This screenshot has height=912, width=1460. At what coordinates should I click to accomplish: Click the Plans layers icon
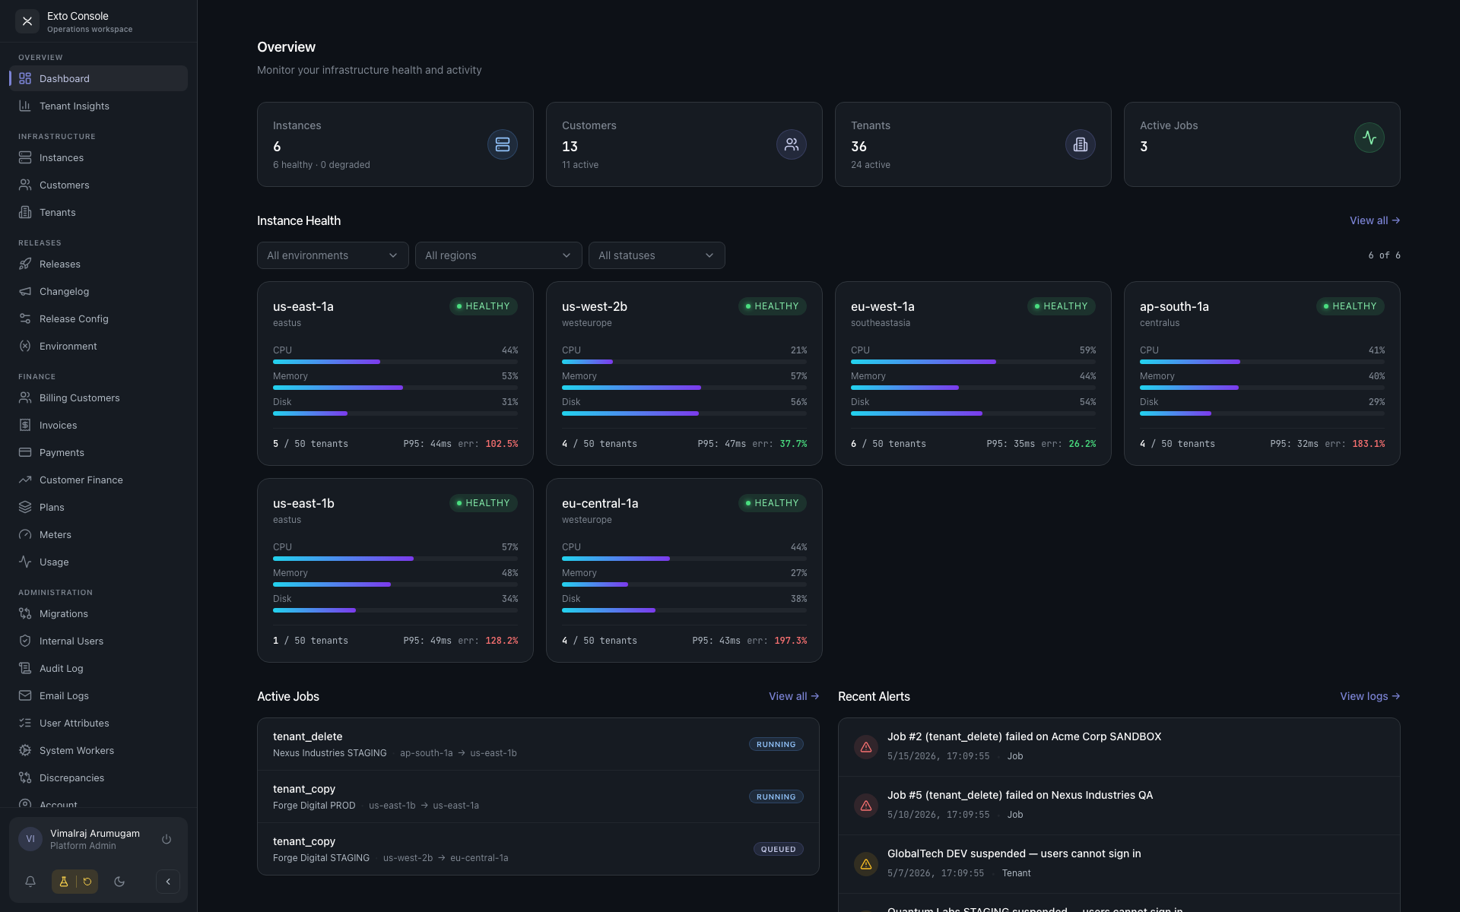coord(25,507)
